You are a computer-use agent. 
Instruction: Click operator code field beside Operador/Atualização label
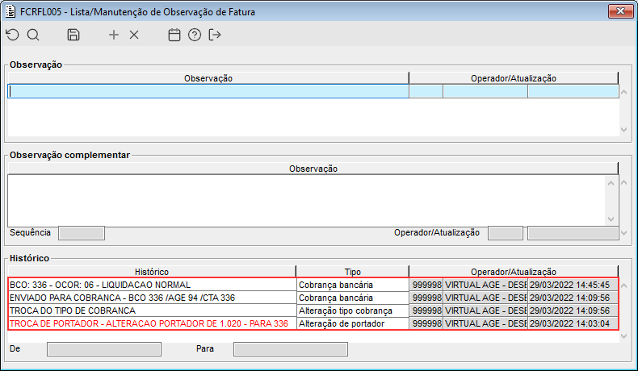[x=506, y=233]
